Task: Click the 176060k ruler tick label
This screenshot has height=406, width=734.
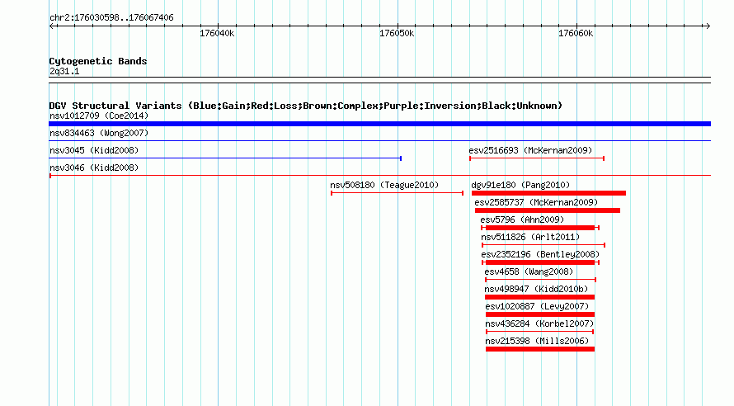Action: tap(576, 33)
